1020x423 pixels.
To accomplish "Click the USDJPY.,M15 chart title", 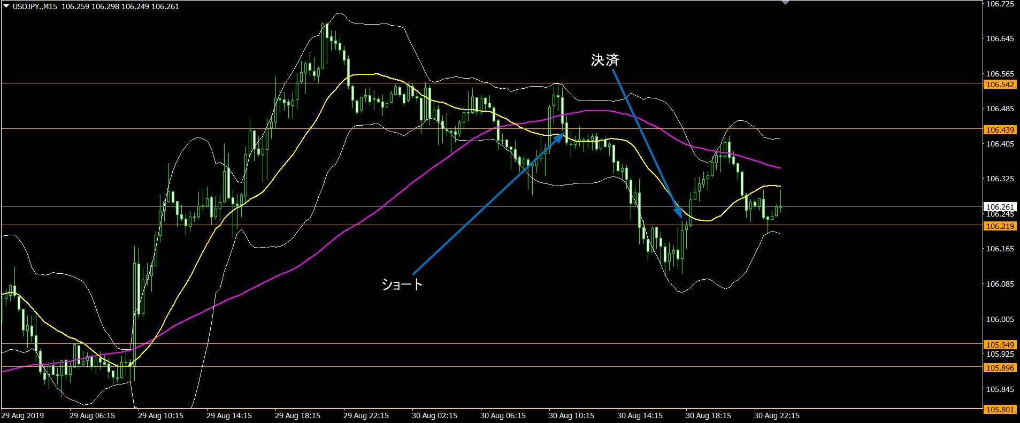I will click(35, 6).
